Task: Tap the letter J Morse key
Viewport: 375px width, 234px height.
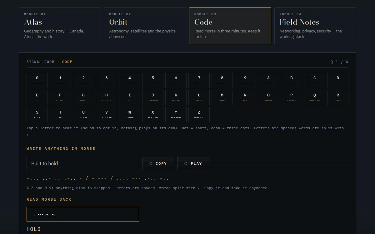Action: pyautogui.click(x=153, y=97)
